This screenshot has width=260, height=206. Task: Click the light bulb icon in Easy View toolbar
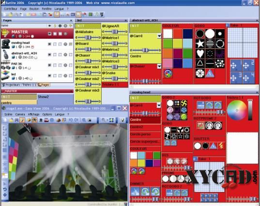tap(122, 120)
